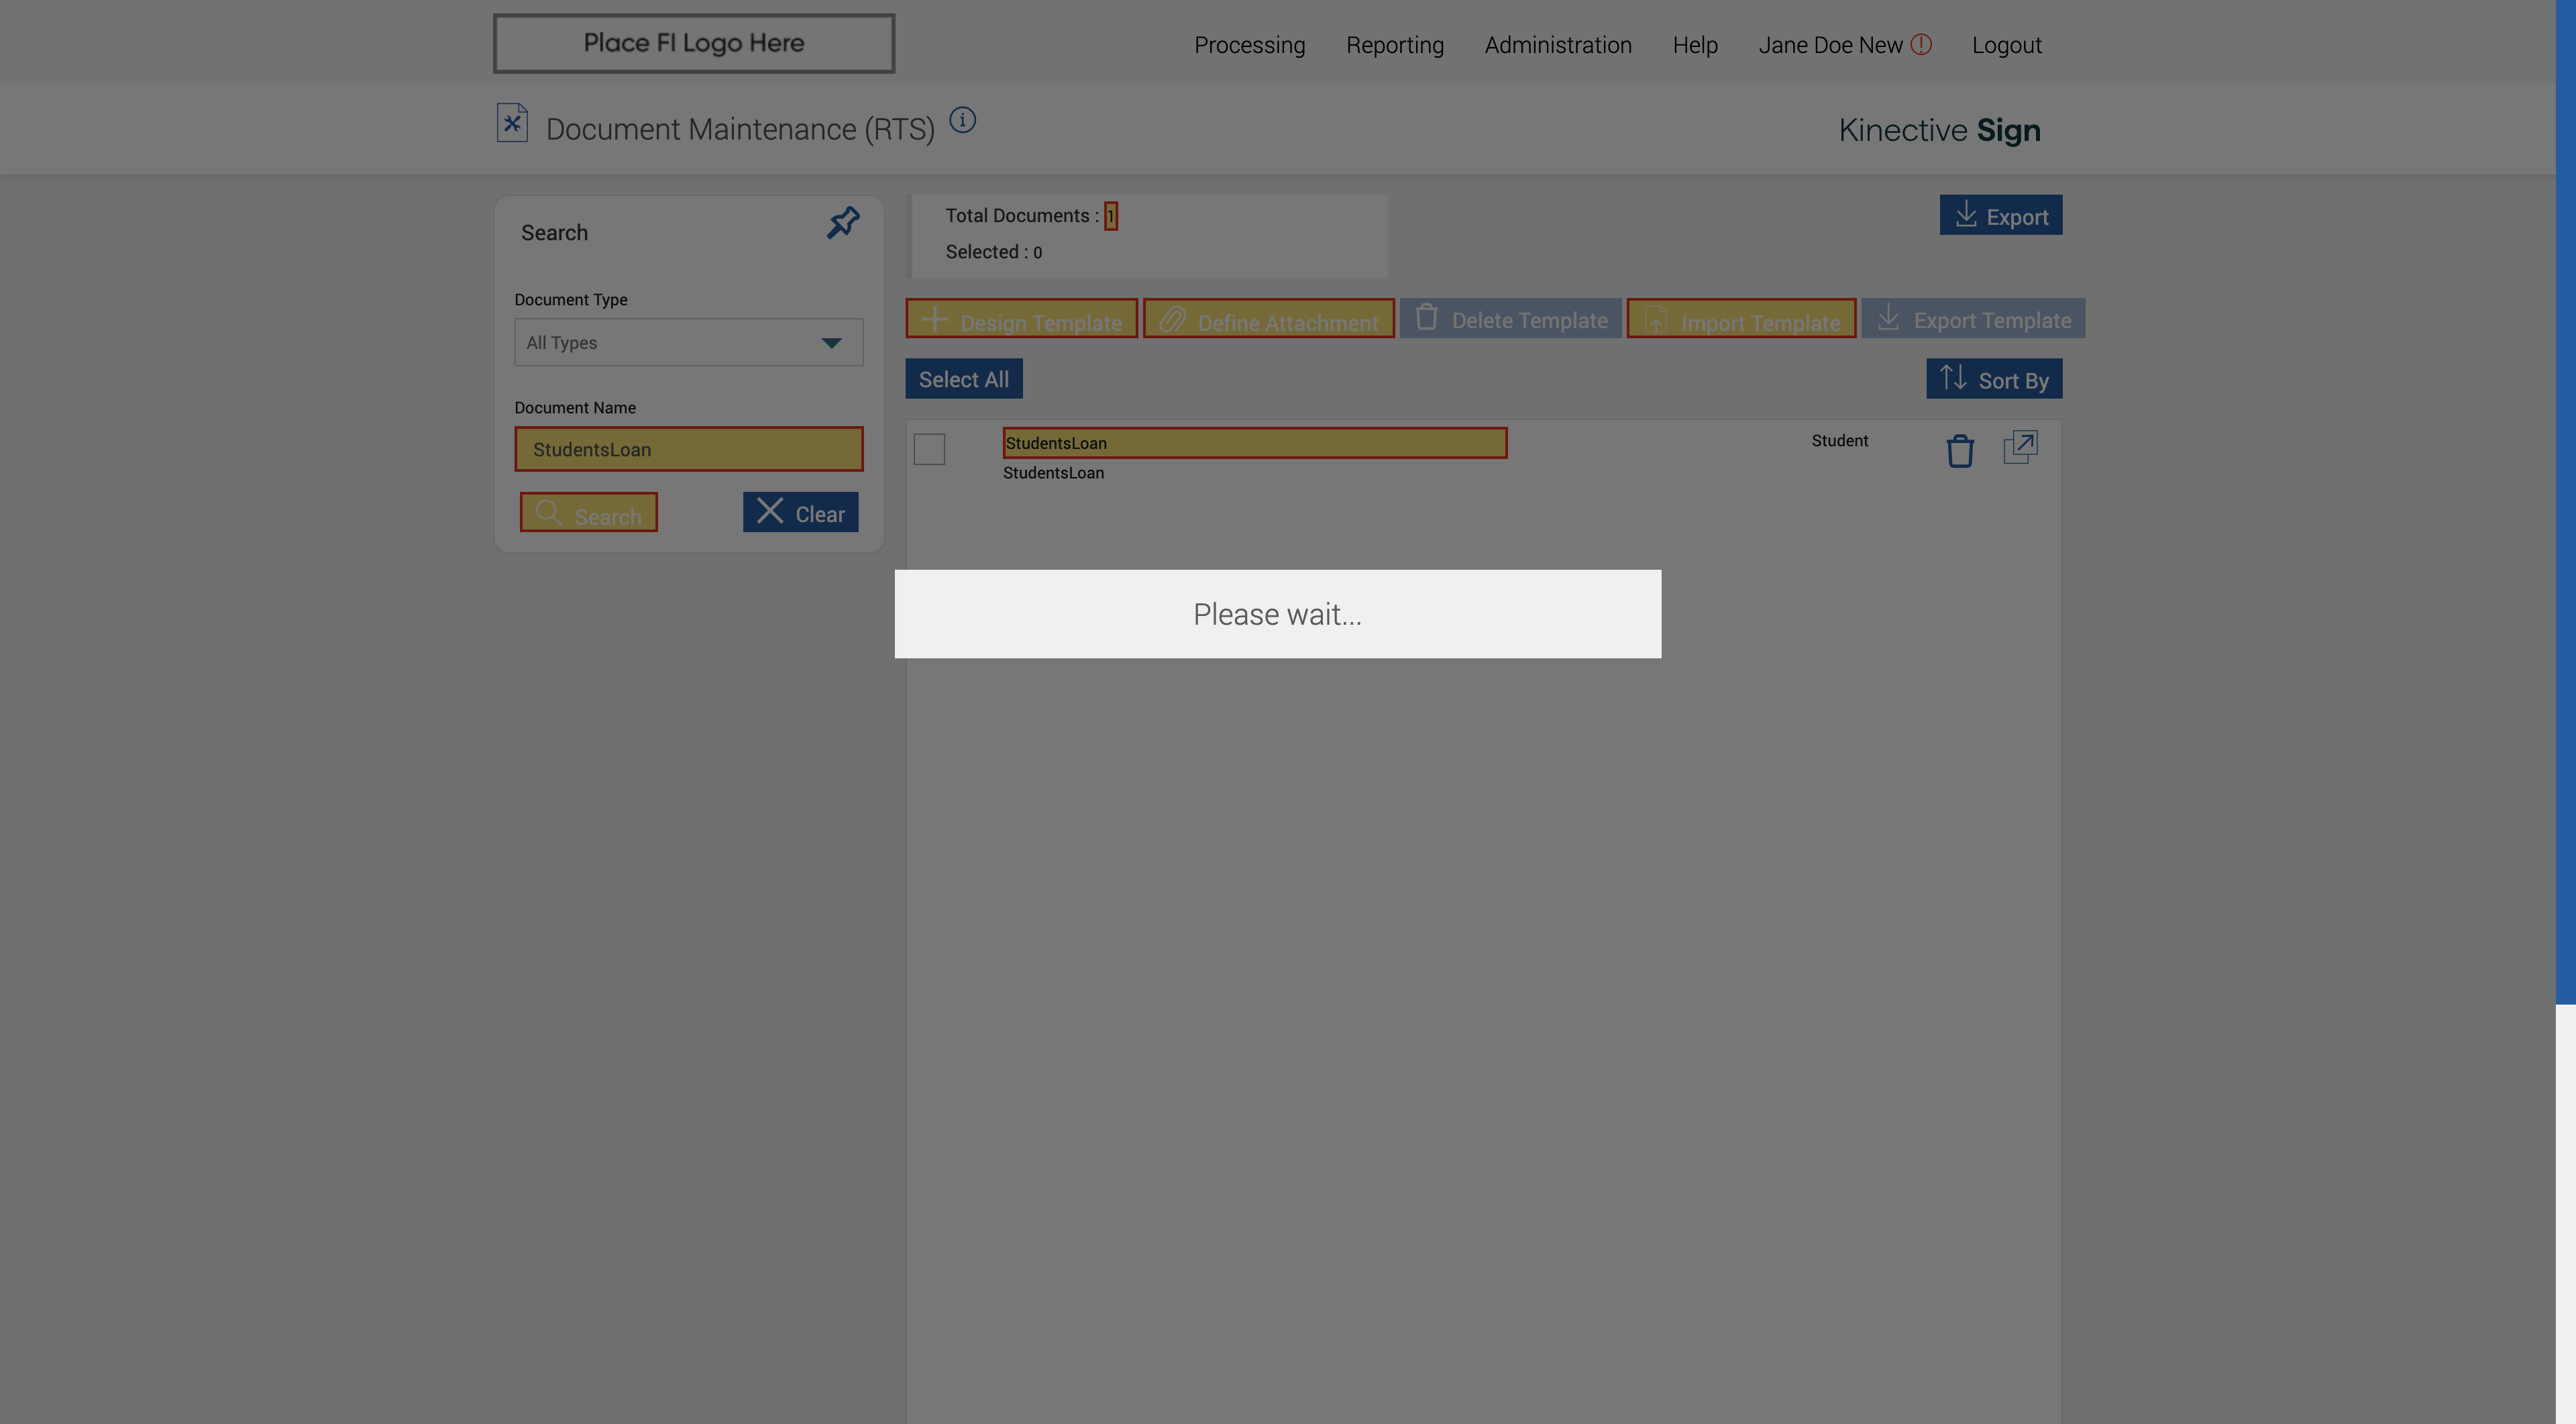This screenshot has width=2576, height=1424.
Task: Open StudentsLoan with the pop-out icon
Action: [2020, 447]
